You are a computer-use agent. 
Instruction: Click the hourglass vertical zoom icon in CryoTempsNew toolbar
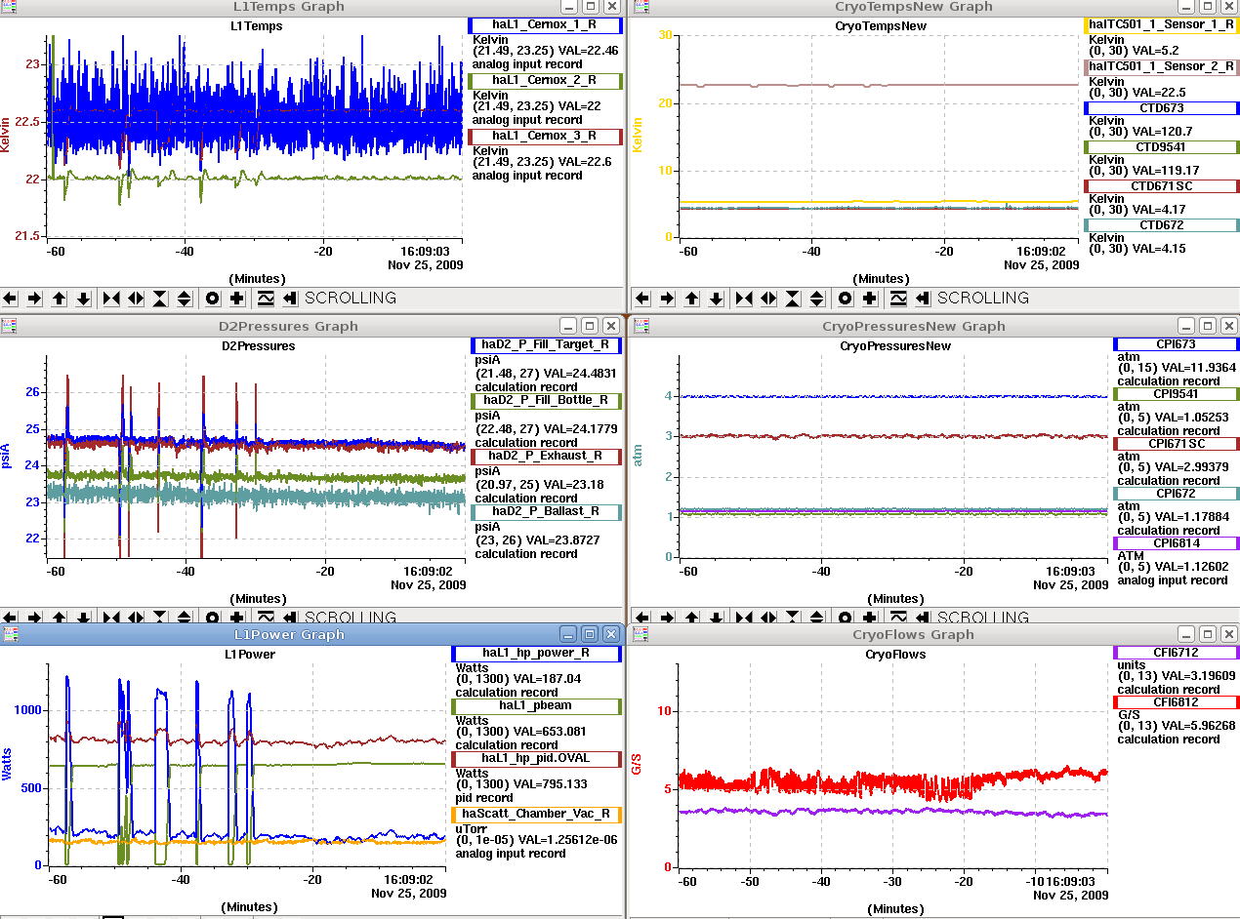coord(793,299)
